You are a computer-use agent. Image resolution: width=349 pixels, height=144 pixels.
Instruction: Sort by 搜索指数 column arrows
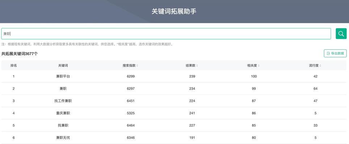137,66
